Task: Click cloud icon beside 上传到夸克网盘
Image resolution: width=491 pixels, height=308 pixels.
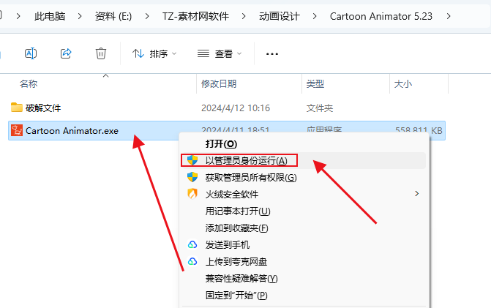Action: click(192, 261)
